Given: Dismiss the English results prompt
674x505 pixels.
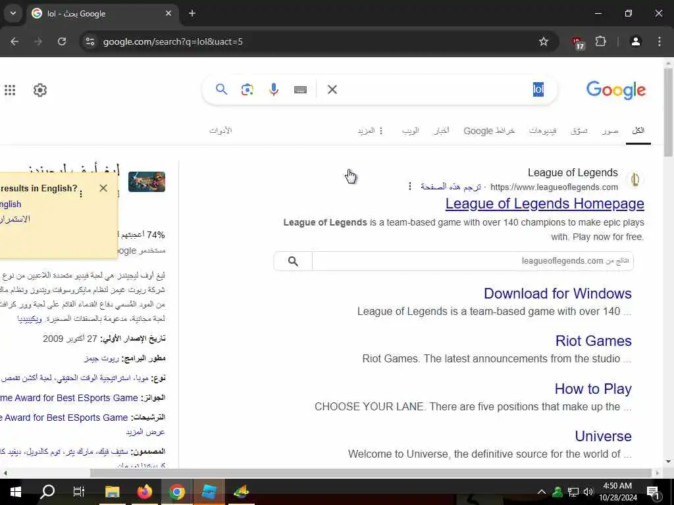Looking at the screenshot, I should 103,188.
